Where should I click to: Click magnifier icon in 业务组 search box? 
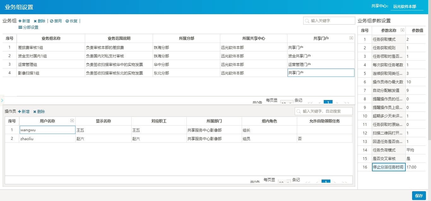pos(307,21)
